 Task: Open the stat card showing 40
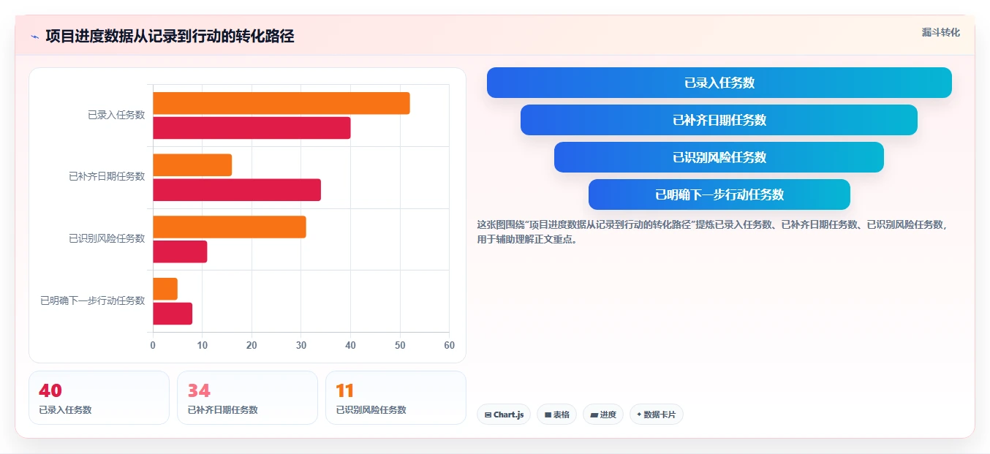99,398
